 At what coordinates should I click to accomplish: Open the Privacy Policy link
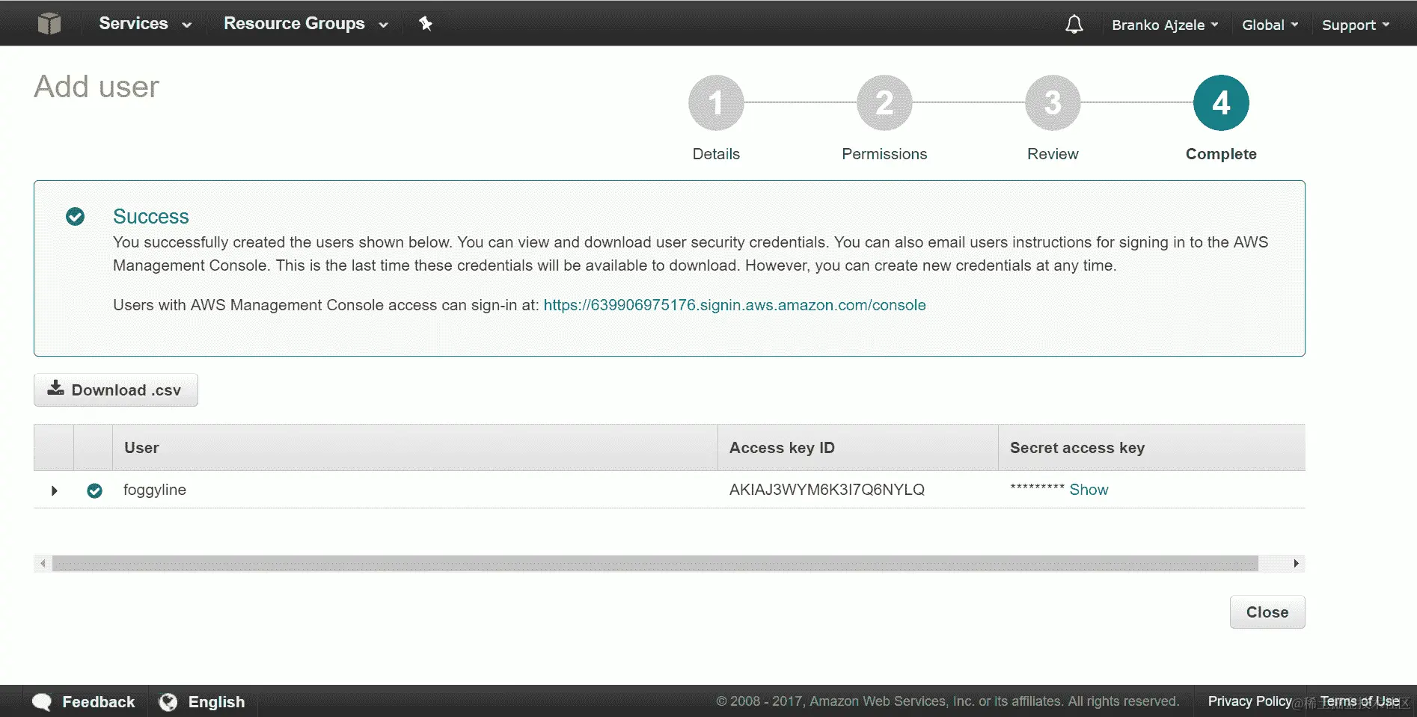click(1249, 701)
